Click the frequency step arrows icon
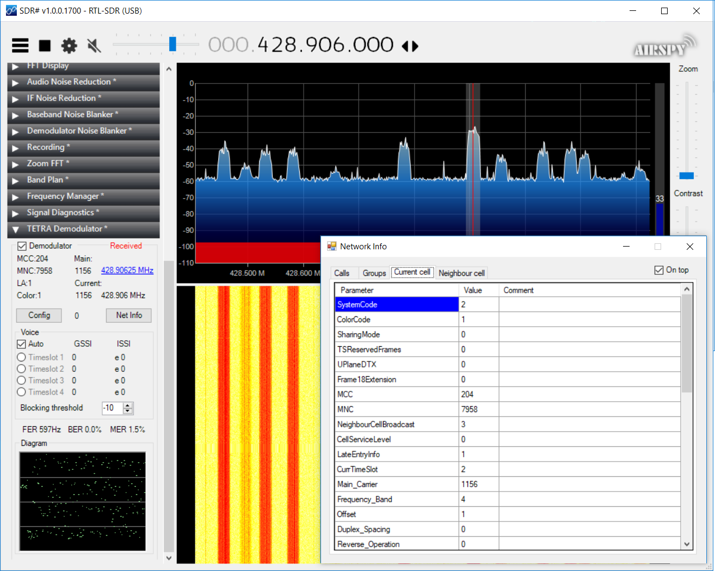 coord(410,46)
